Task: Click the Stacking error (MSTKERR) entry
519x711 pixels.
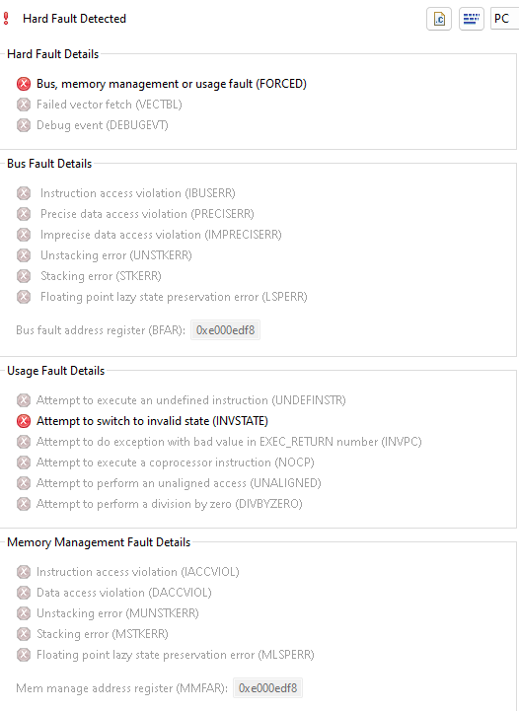Action: 102,634
